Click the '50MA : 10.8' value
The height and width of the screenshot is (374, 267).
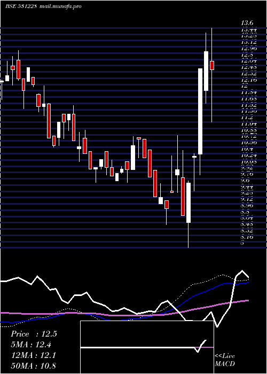[34, 365]
